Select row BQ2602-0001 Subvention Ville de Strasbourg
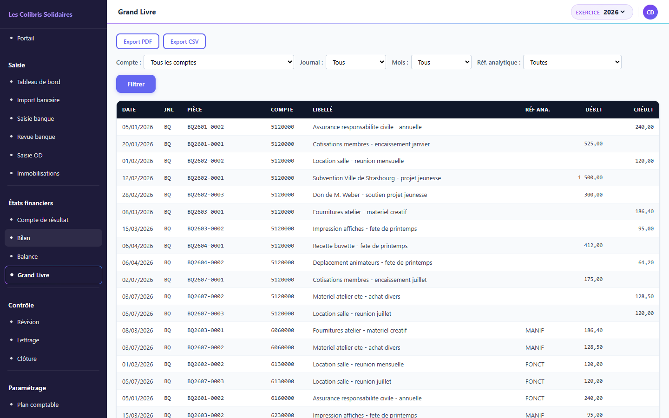Viewport: 669px width, 418px height. tap(388, 178)
